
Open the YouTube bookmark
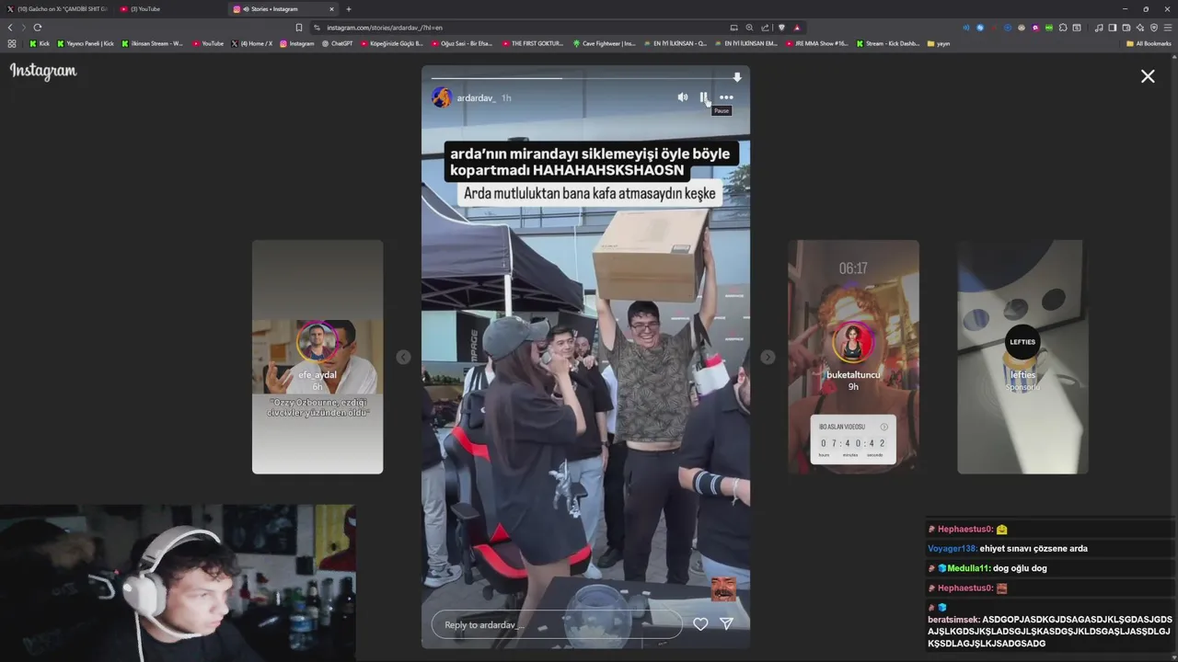208,43
